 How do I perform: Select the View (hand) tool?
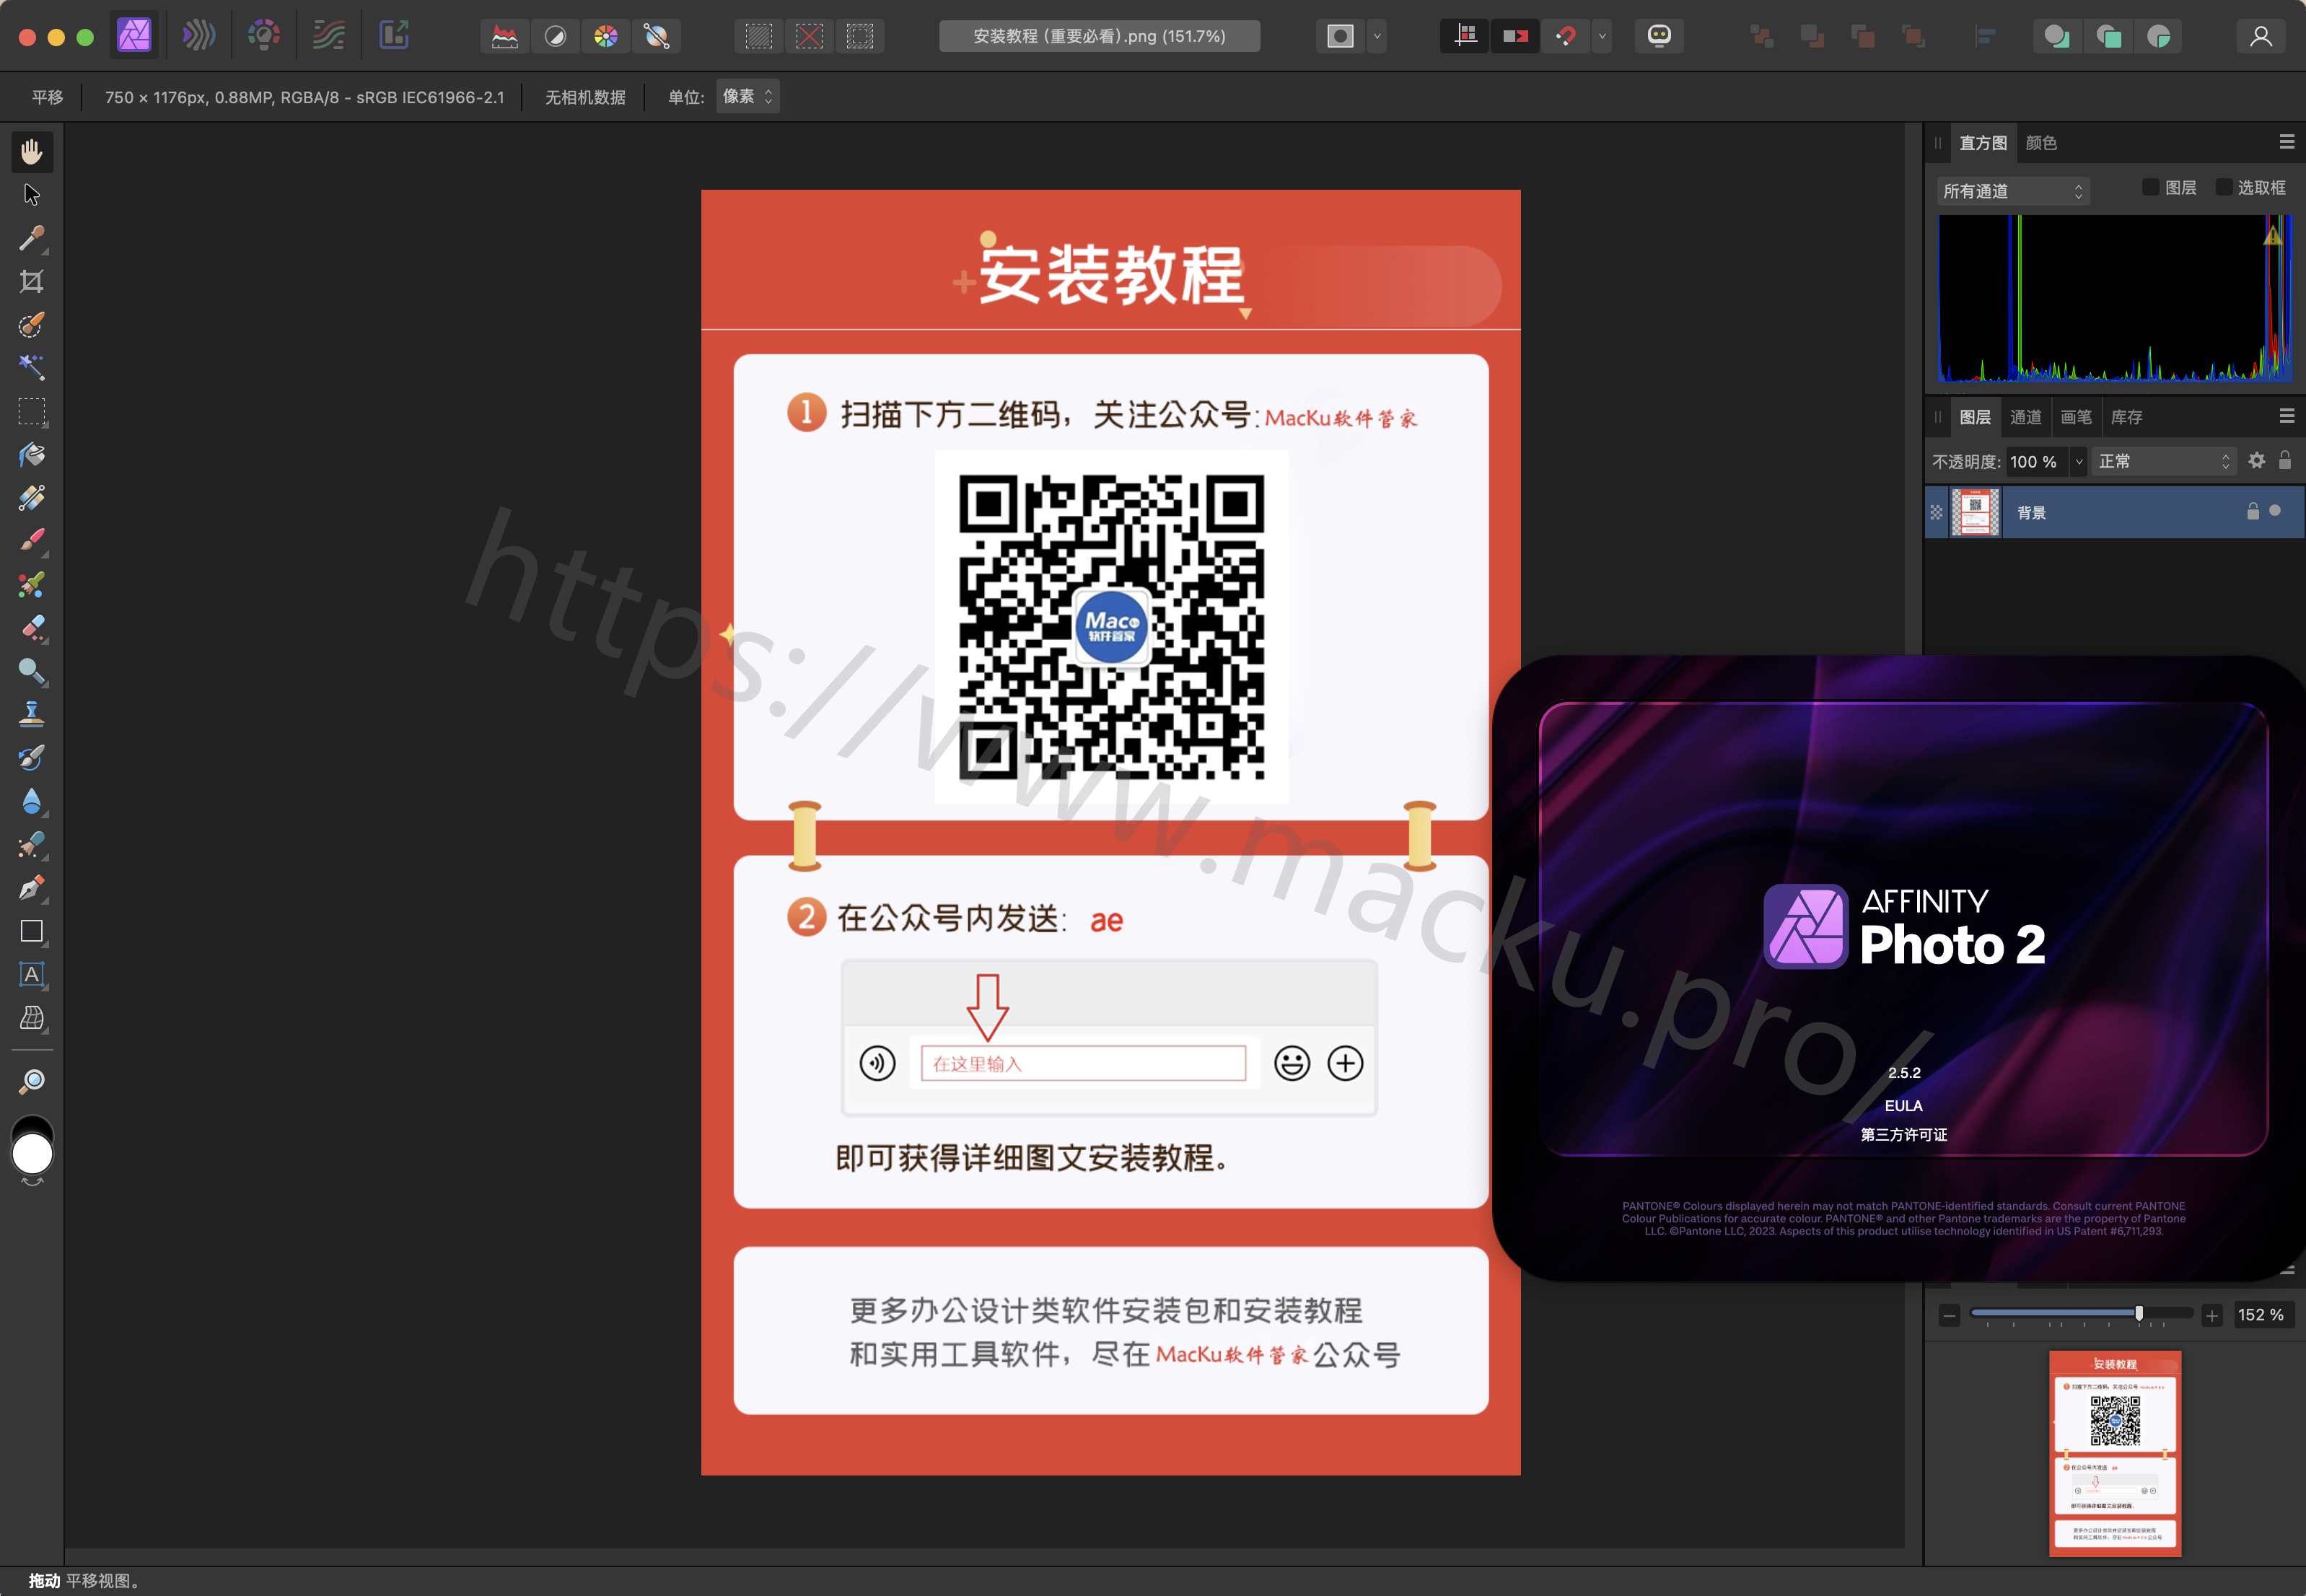32,152
